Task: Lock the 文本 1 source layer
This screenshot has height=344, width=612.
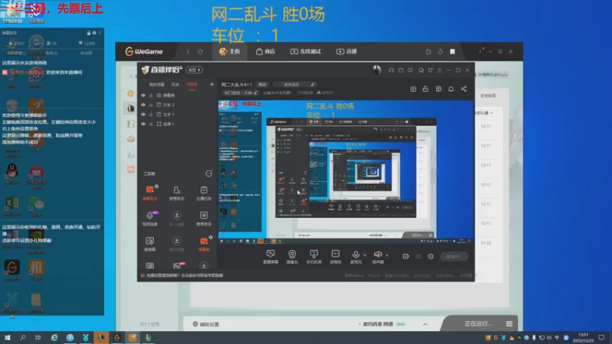Action: (x=151, y=114)
